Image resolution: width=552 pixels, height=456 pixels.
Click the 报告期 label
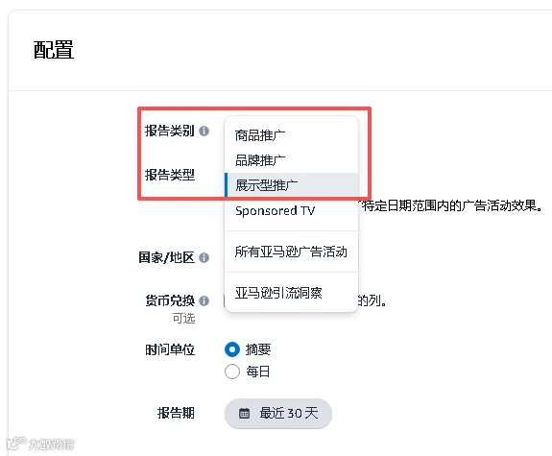coord(176,413)
